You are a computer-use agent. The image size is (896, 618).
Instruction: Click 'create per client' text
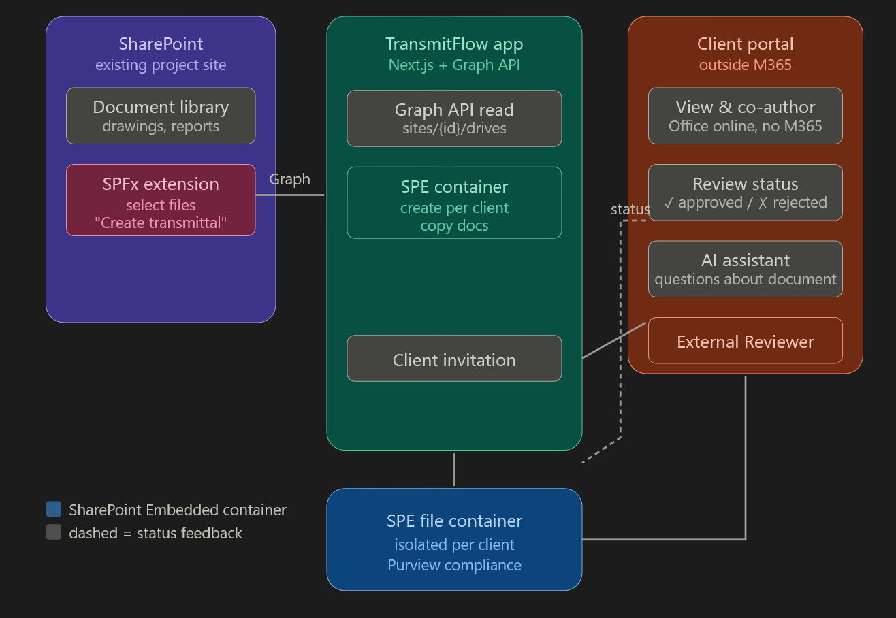click(454, 208)
